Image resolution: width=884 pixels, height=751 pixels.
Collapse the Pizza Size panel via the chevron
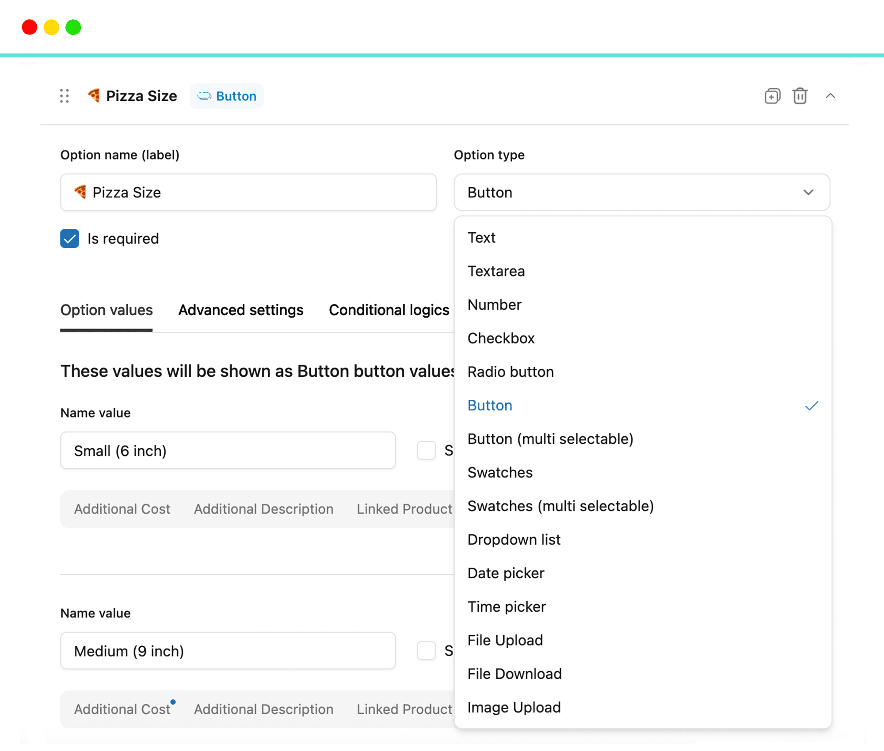click(x=830, y=96)
